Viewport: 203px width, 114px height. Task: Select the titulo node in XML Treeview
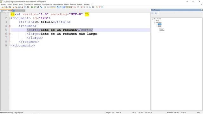click(157, 21)
